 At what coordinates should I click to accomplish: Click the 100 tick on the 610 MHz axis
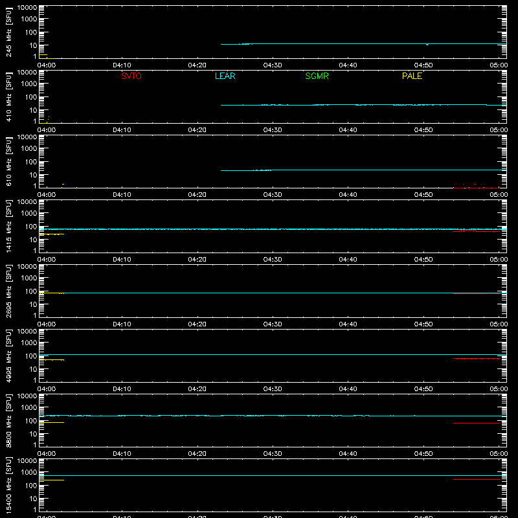point(31,162)
